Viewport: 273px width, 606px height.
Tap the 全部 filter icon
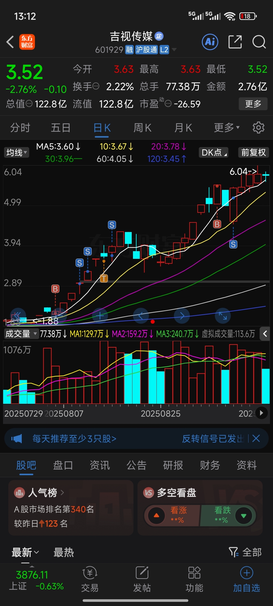(x=234, y=552)
